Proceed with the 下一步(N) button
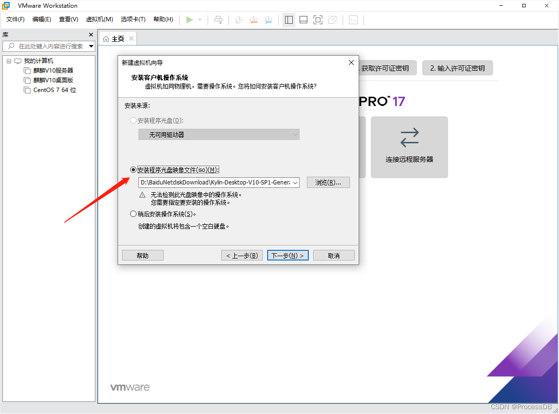Image resolution: width=559 pixels, height=414 pixels. coord(287,255)
